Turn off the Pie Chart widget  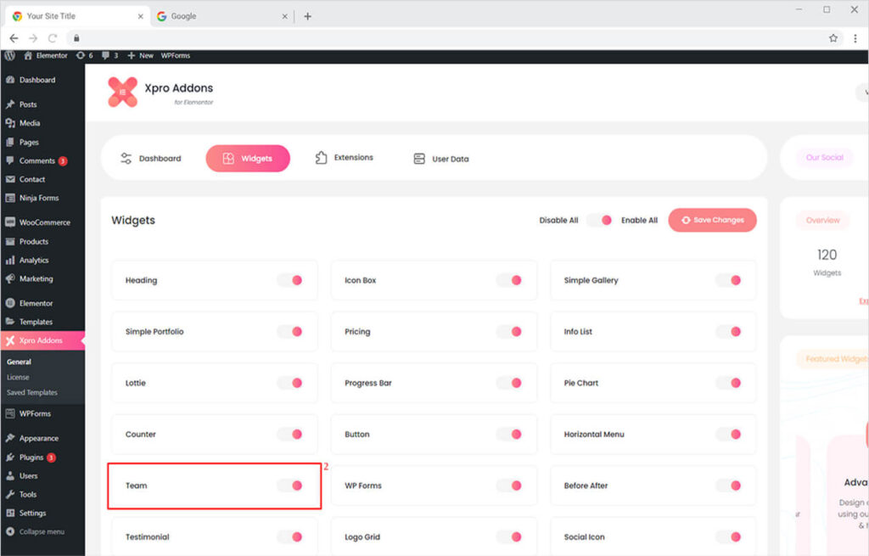729,383
